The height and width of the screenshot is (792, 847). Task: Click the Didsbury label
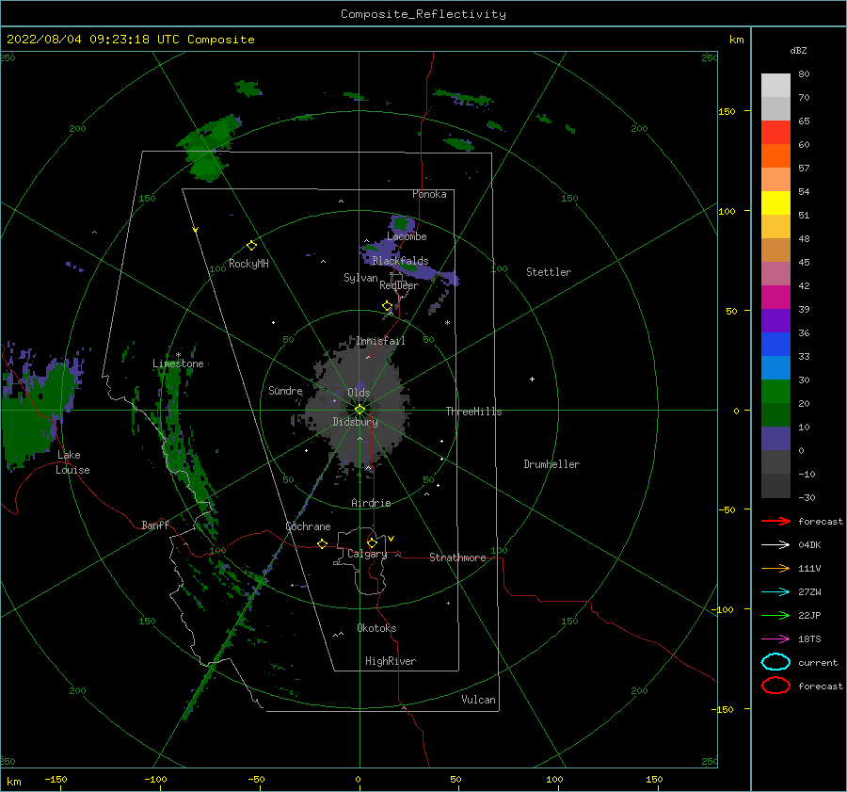356,422
